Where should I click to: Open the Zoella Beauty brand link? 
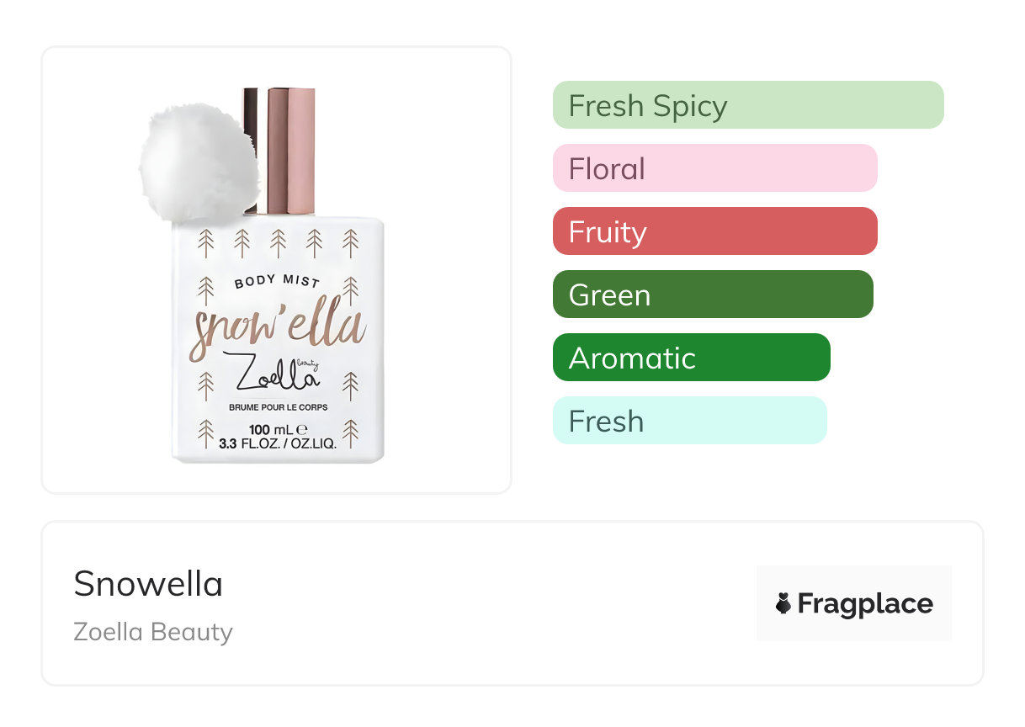pos(153,632)
